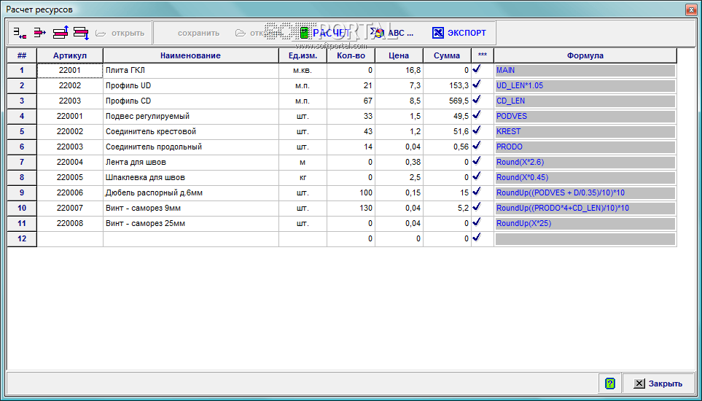Image resolution: width=702 pixels, height=401 pixels.
Task: Select the unit cell кг
Action: (303, 178)
